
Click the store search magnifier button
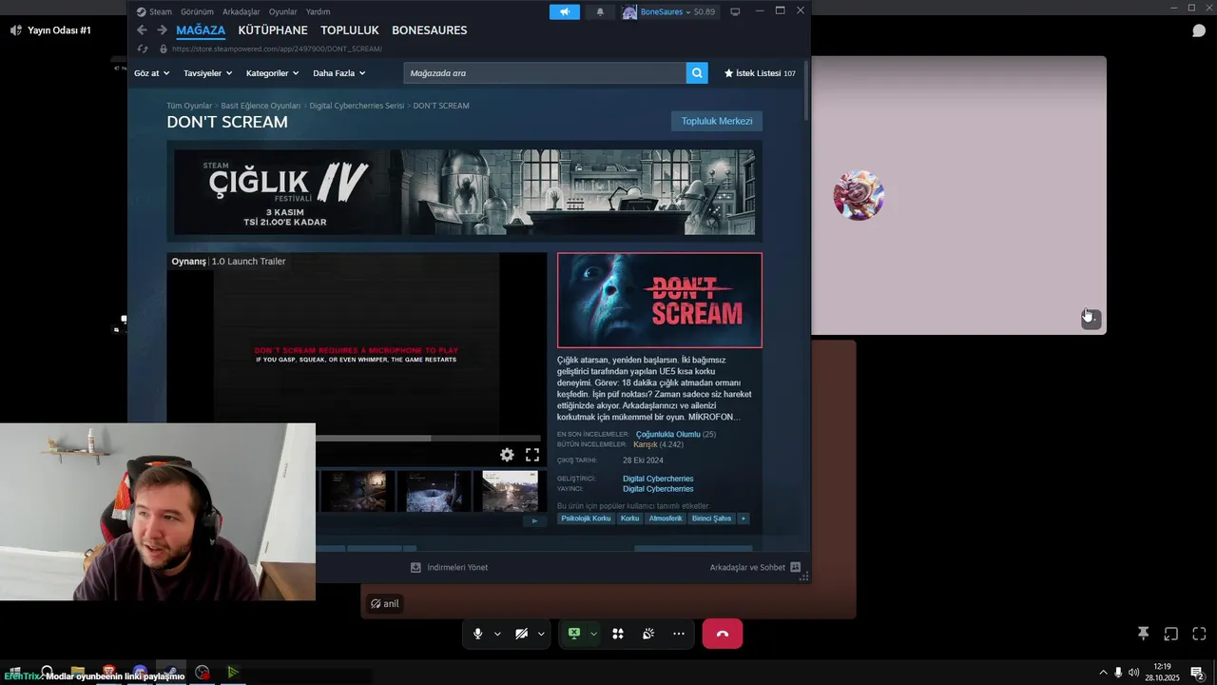pyautogui.click(x=697, y=73)
